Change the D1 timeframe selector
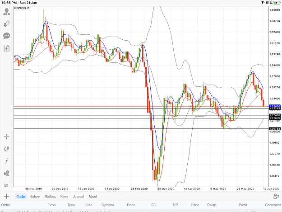The image size is (282, 212). (x=6, y=185)
